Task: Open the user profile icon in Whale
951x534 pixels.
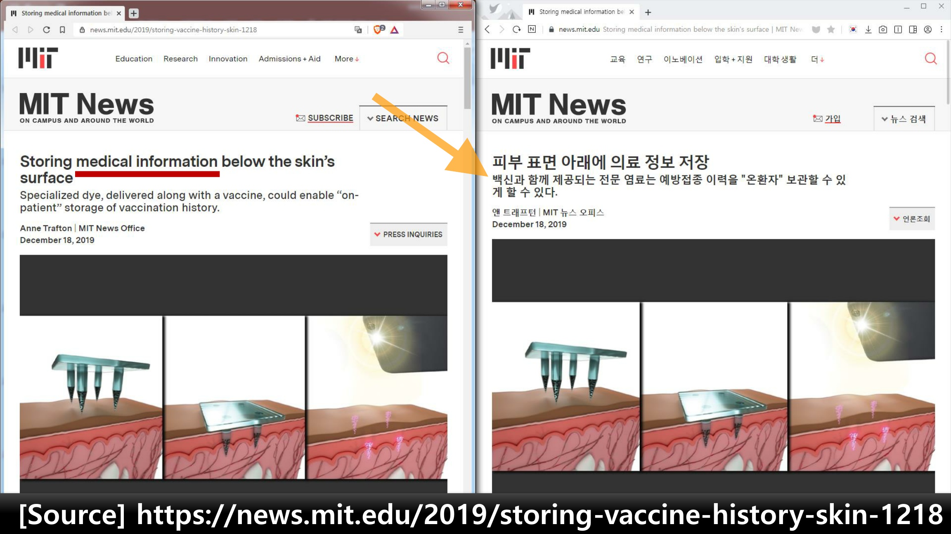Action: tap(928, 29)
